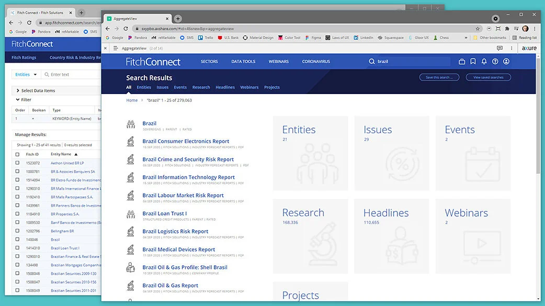545x306 pixels.
Task: Open the Issues category card
Action: point(392,154)
